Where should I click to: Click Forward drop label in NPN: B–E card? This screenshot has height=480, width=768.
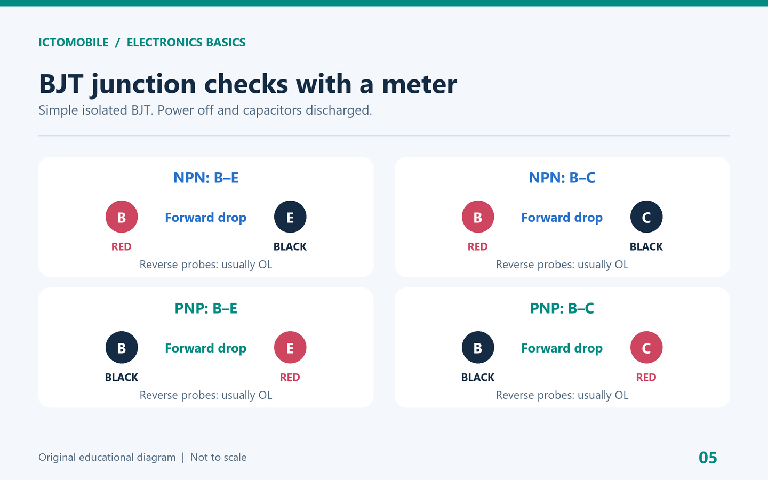[x=206, y=218]
